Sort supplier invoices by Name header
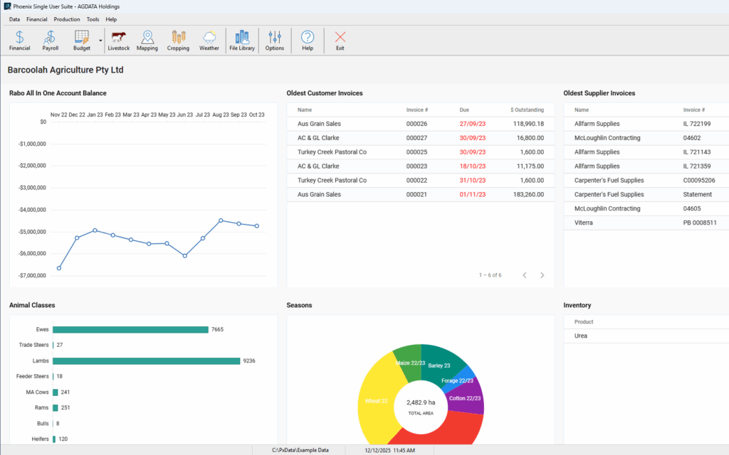Screen dimensions: 729x455 tap(582, 110)
